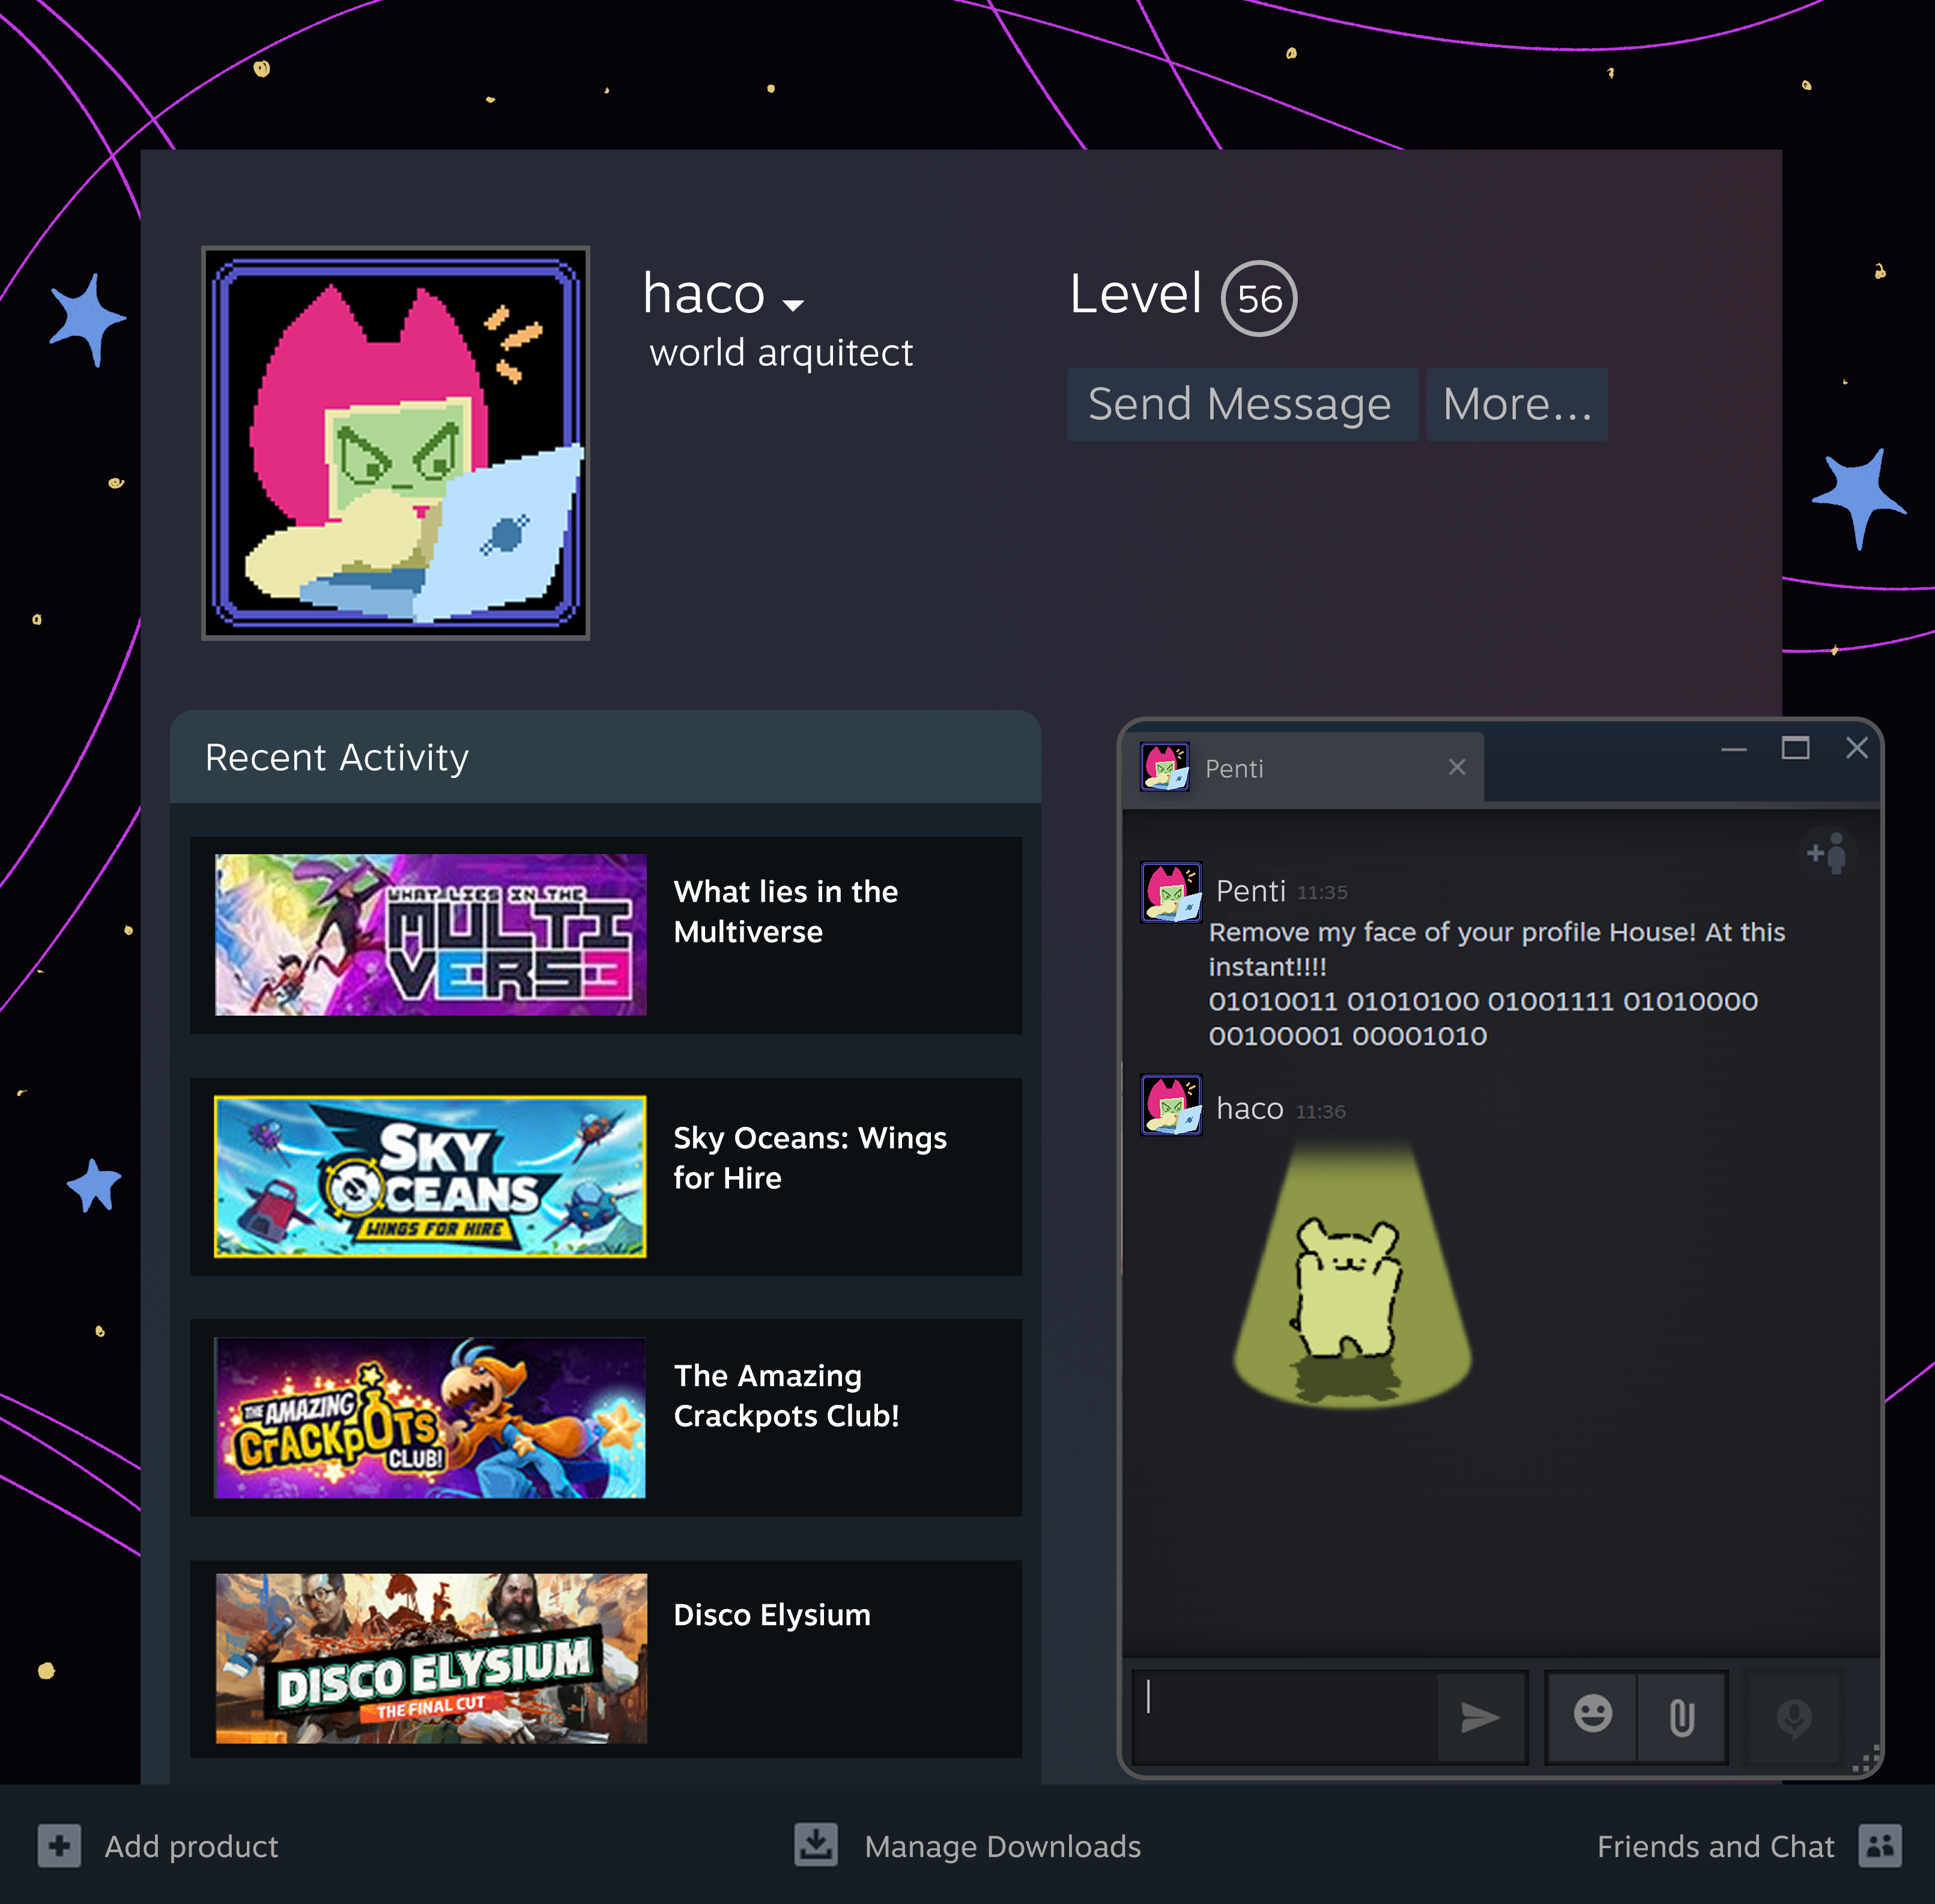
Task: Open What lies in the Multiverse title
Action: click(785, 911)
